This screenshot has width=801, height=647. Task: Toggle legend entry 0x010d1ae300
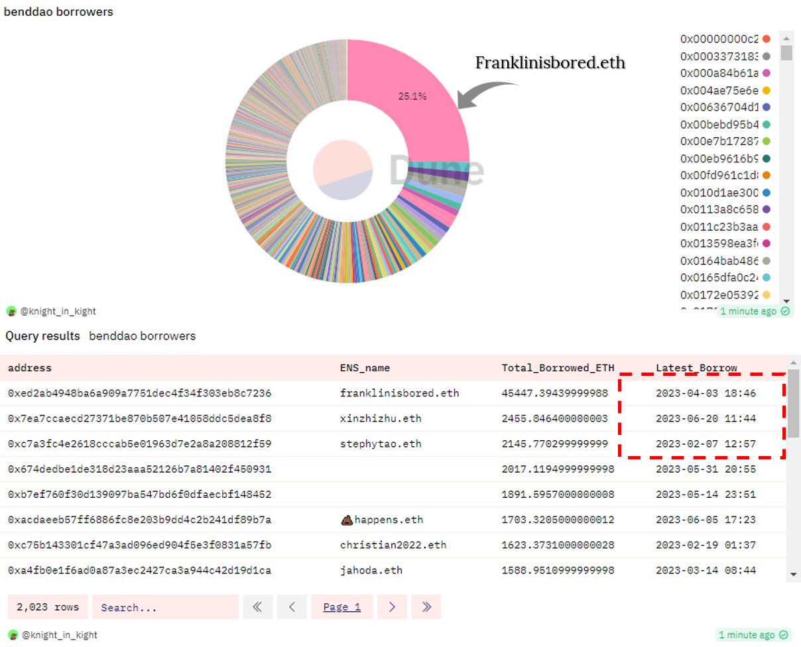[724, 192]
